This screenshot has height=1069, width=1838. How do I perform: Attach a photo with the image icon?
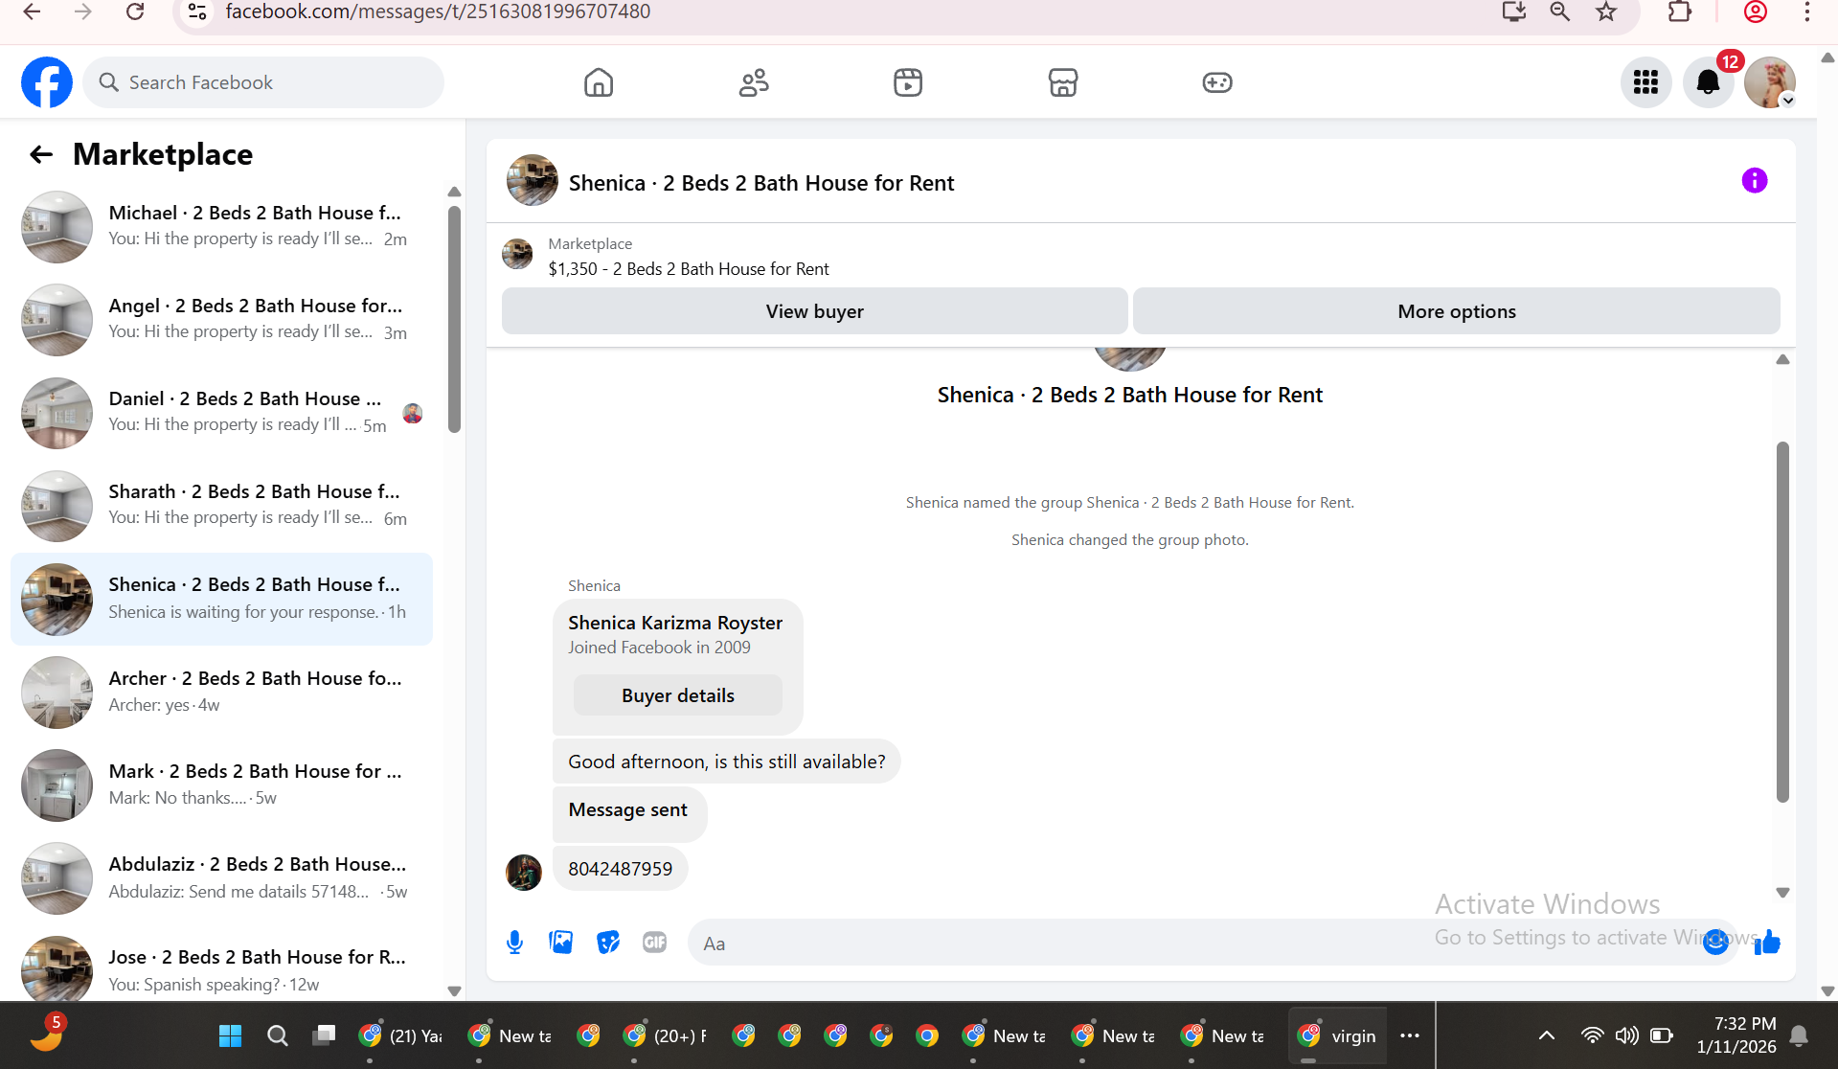pos(561,943)
